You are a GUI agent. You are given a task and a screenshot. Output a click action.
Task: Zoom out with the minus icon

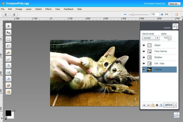[x=125, y=14]
